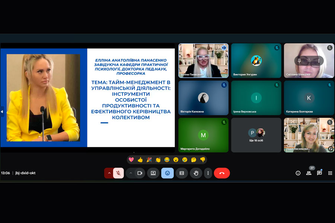Send the thumbs down reaction
The image size is (335, 223).
pos(203,159)
